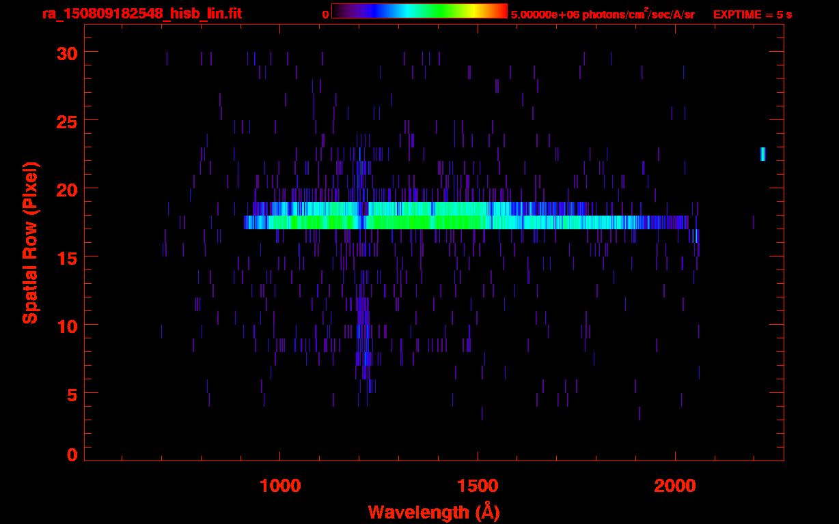Click the Wavelength (Å) axis title
The width and height of the screenshot is (839, 524).
click(434, 512)
